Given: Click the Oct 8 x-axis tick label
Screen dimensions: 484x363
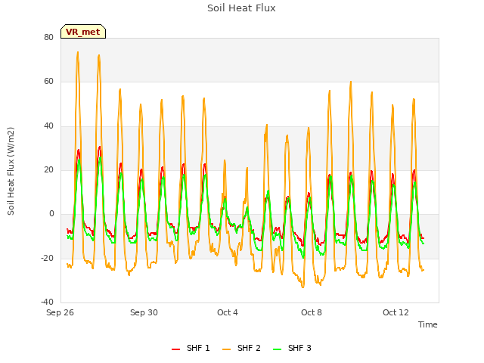Looking at the screenshot, I should click(x=312, y=312).
